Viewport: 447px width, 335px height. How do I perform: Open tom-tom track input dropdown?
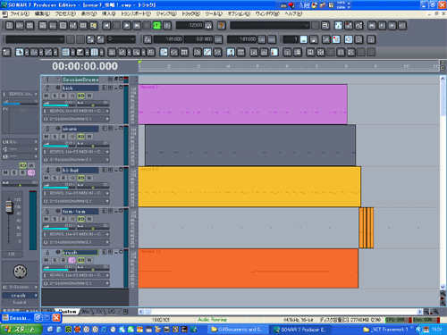tap(76, 234)
